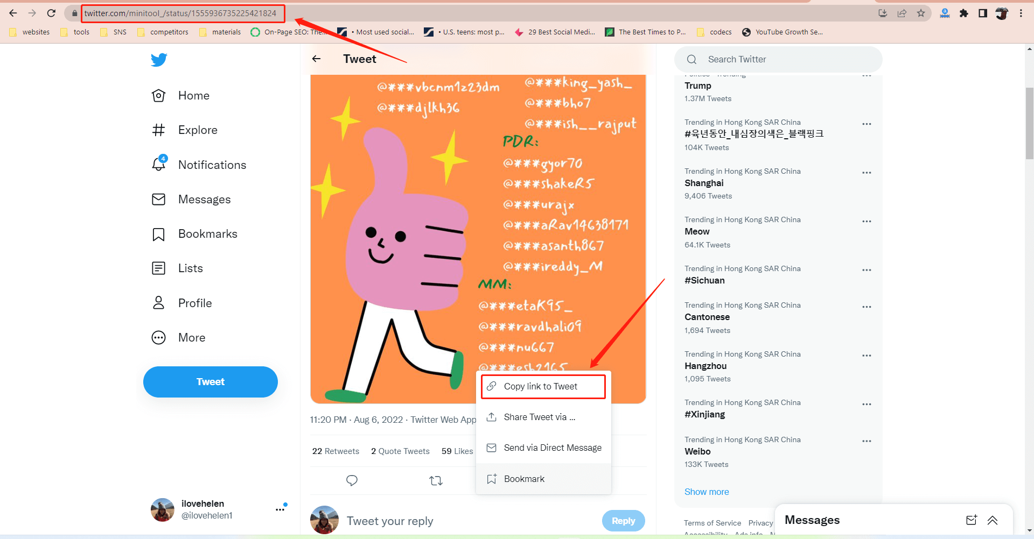Click the share page icon in the address bar
Screen dimensions: 1034x539
coord(902,13)
